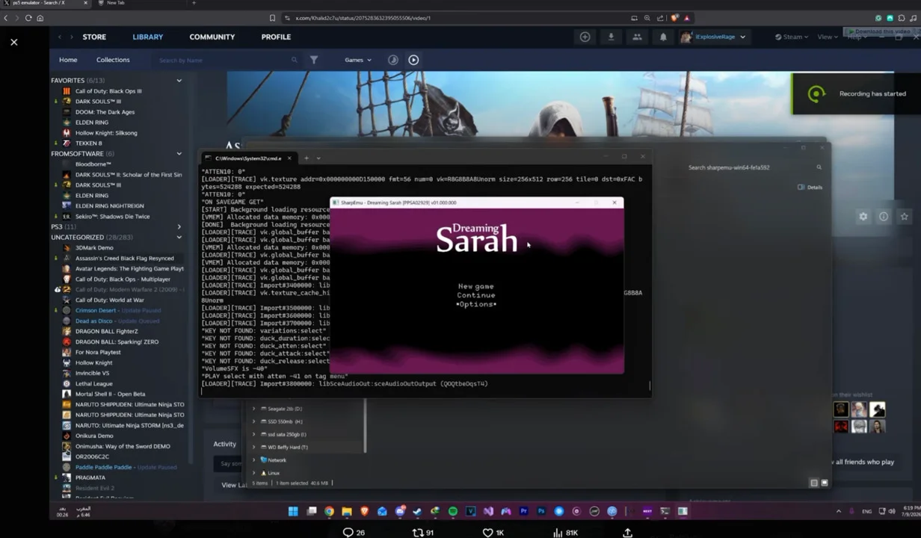Expand the PS3 collection
The height and width of the screenshot is (538, 921).
[x=179, y=226]
